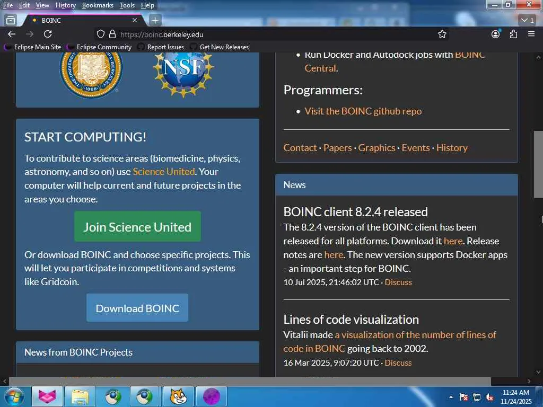Open the Firefox account icon
Viewport: 543px width, 407px height.
pyautogui.click(x=496, y=34)
